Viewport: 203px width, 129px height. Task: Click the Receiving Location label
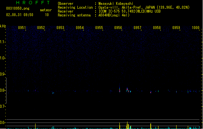click(75, 7)
